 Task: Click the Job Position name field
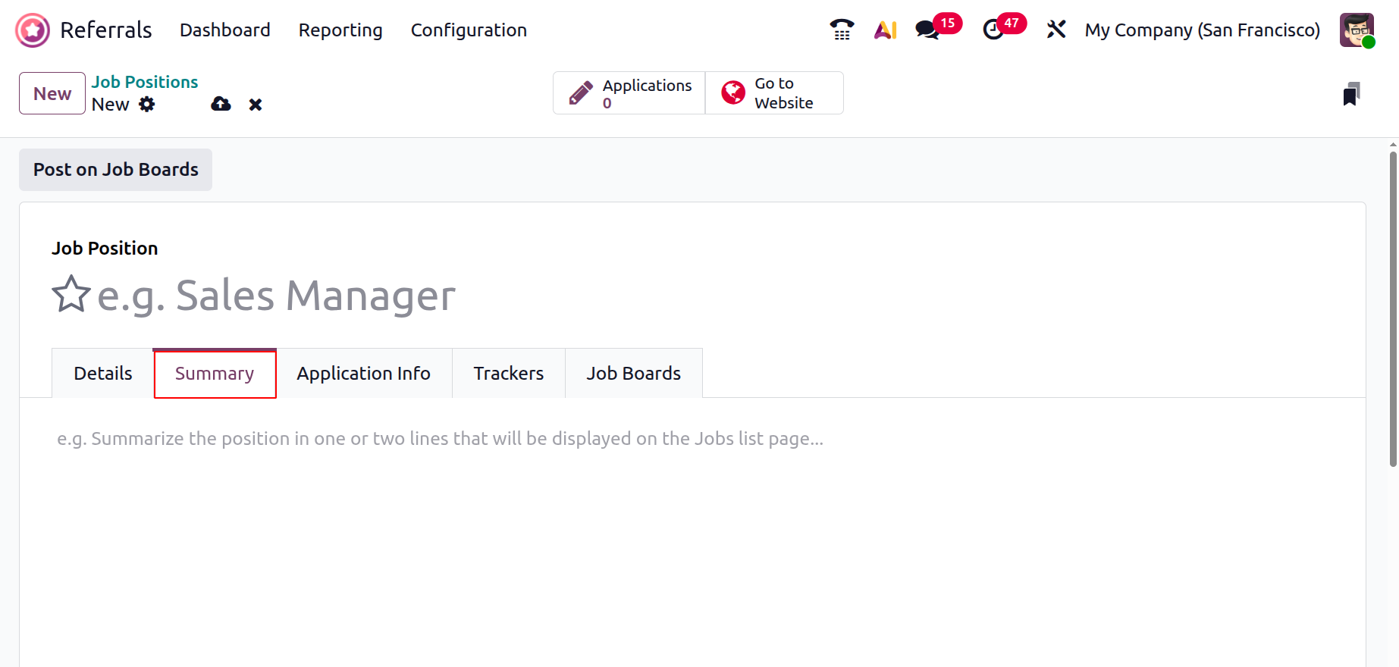click(716, 295)
